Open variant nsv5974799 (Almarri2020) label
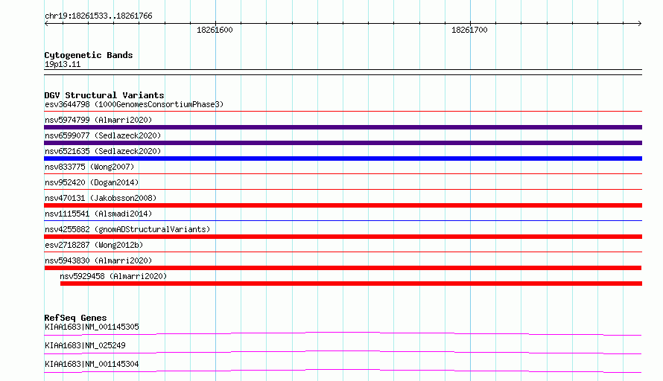The height and width of the screenshot is (381, 663). click(98, 120)
